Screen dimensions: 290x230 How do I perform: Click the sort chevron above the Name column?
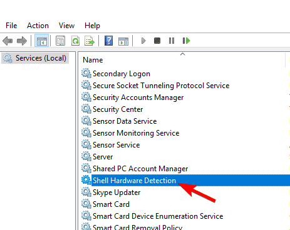click(182, 54)
